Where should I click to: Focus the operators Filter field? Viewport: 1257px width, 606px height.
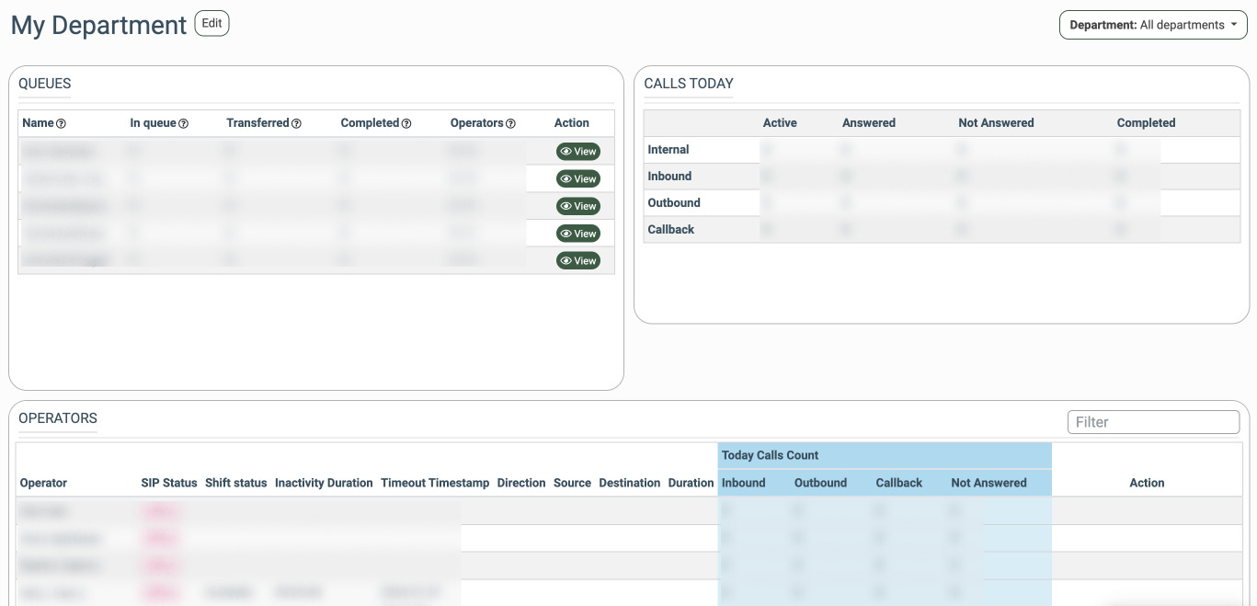coord(1153,422)
